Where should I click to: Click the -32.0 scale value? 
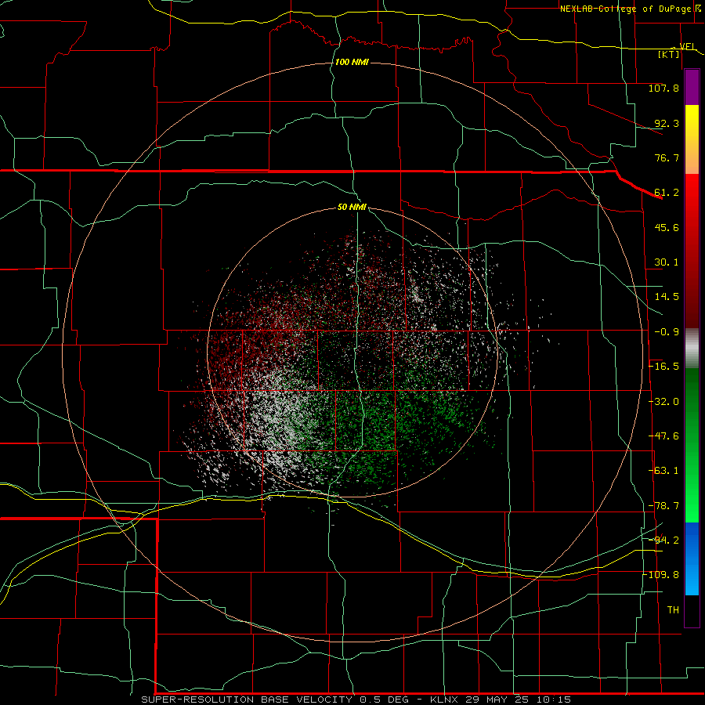click(x=663, y=402)
